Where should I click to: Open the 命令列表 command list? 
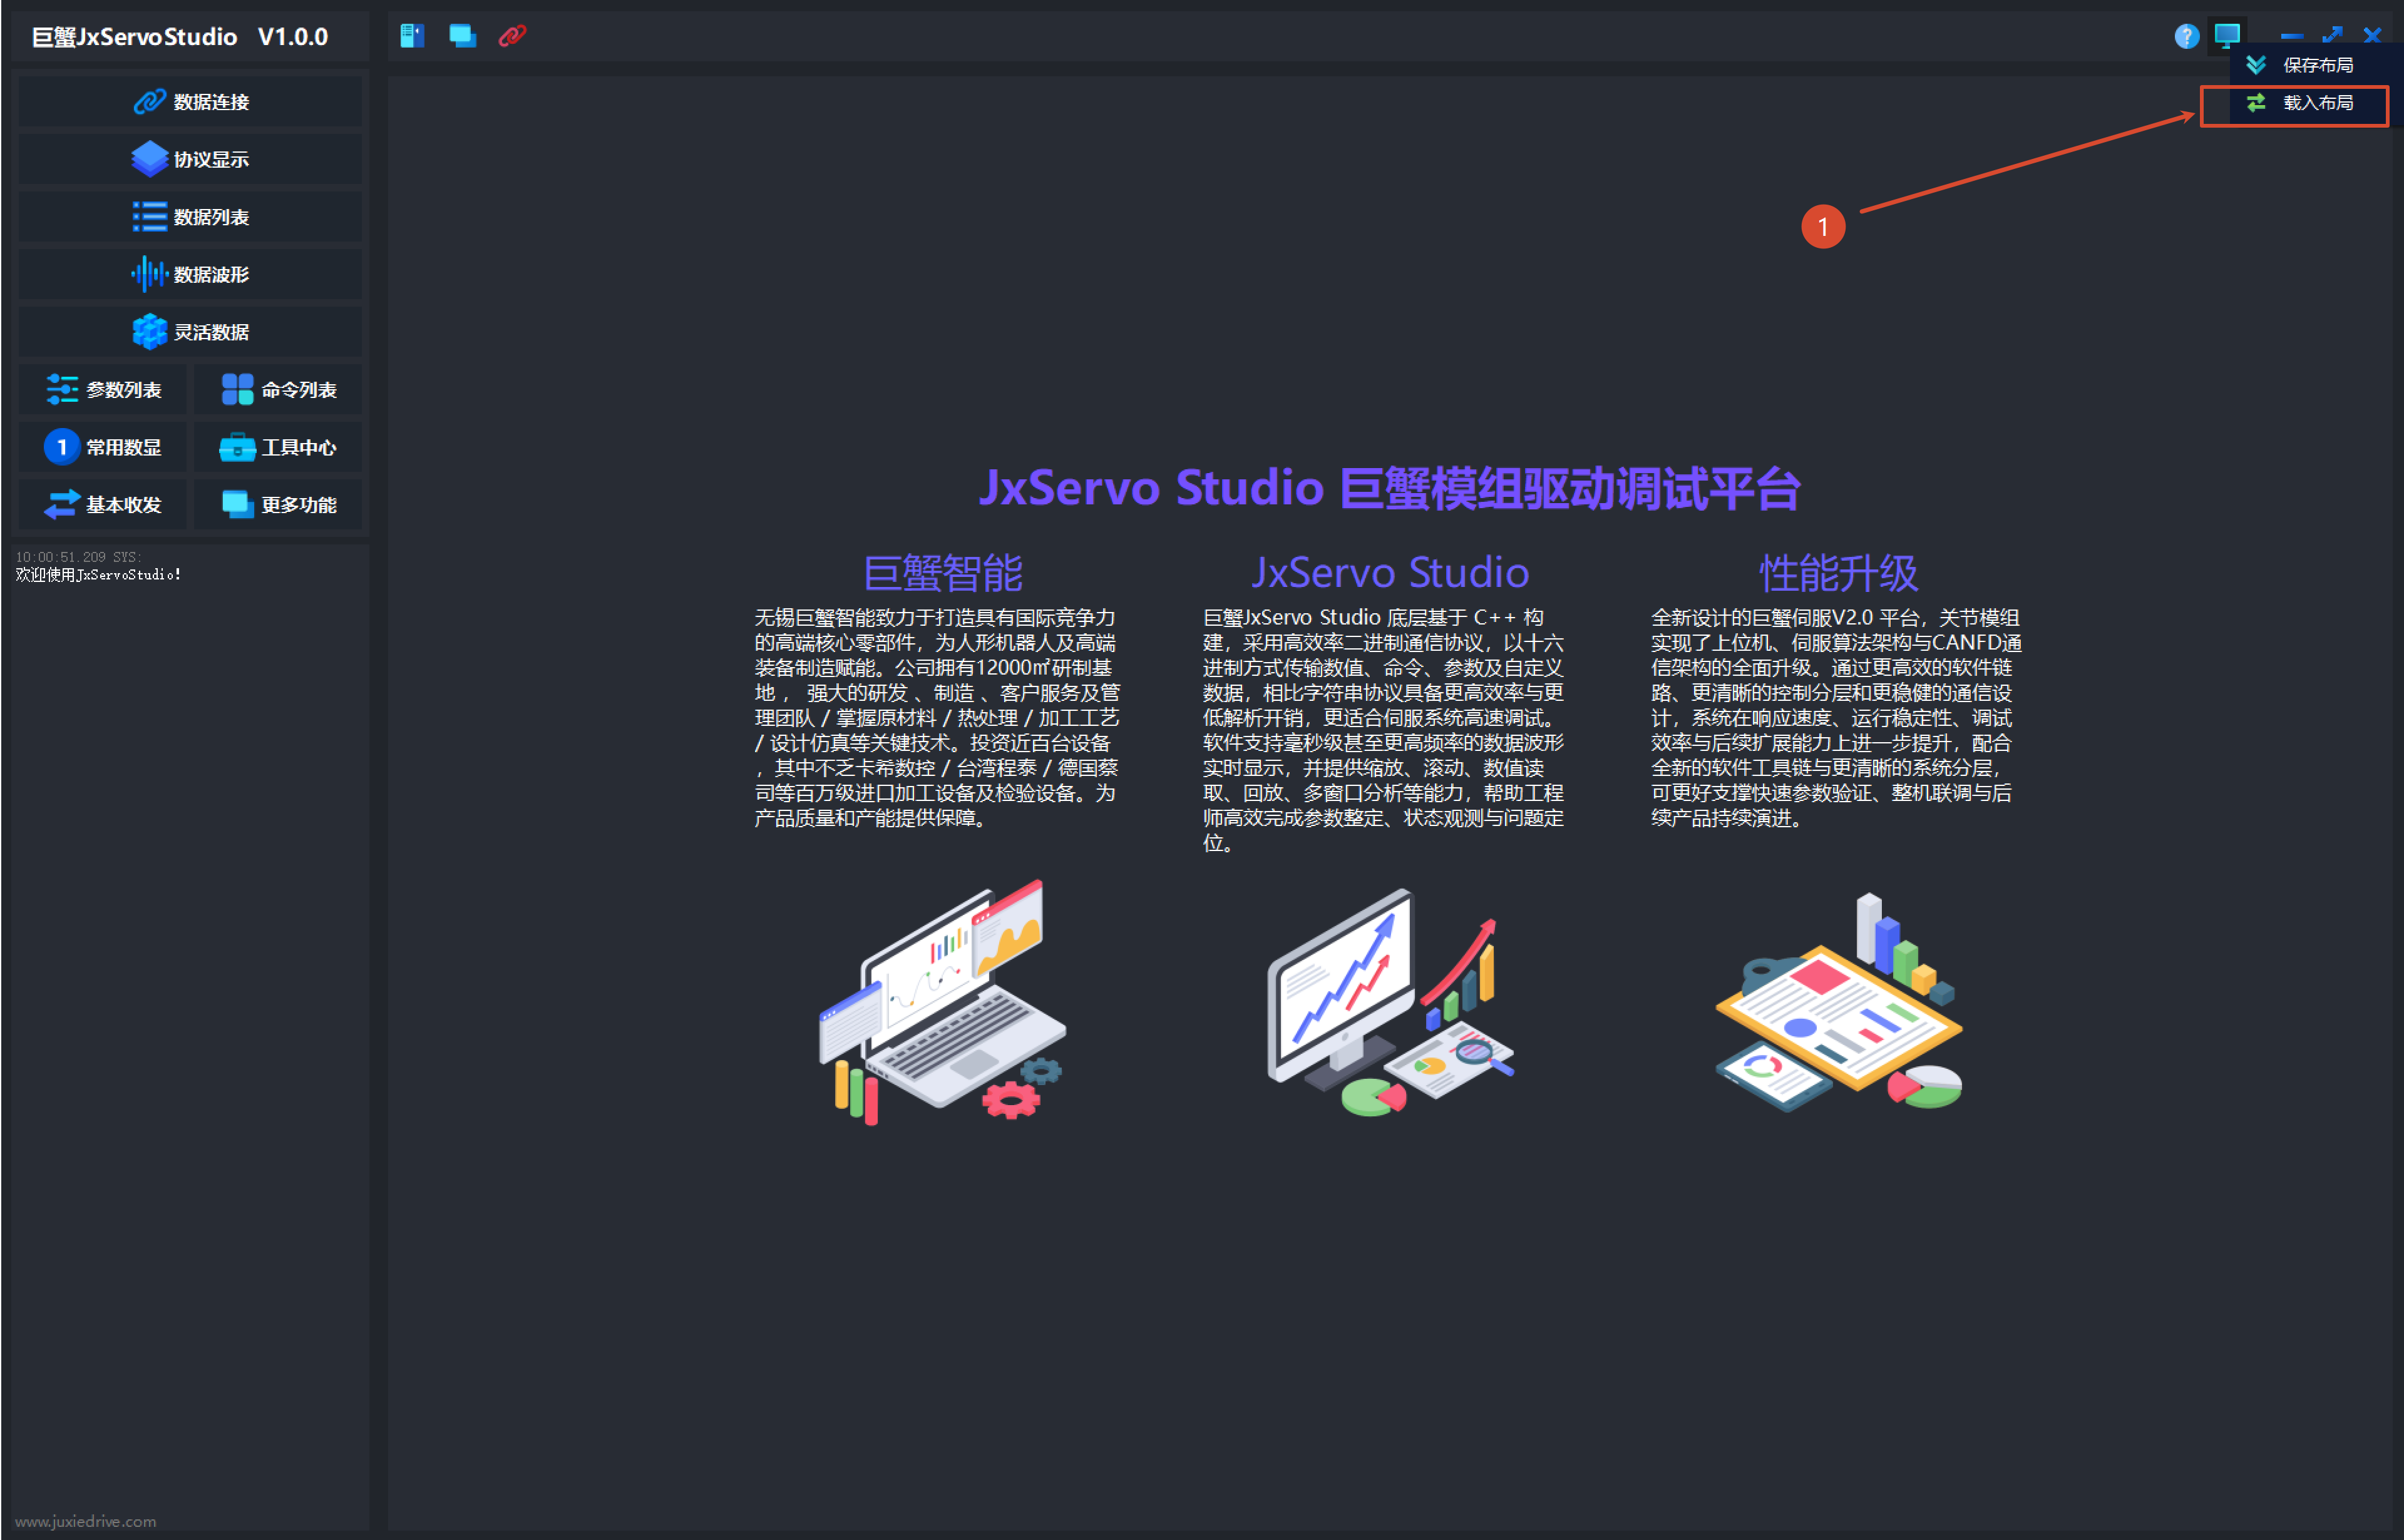tap(278, 389)
